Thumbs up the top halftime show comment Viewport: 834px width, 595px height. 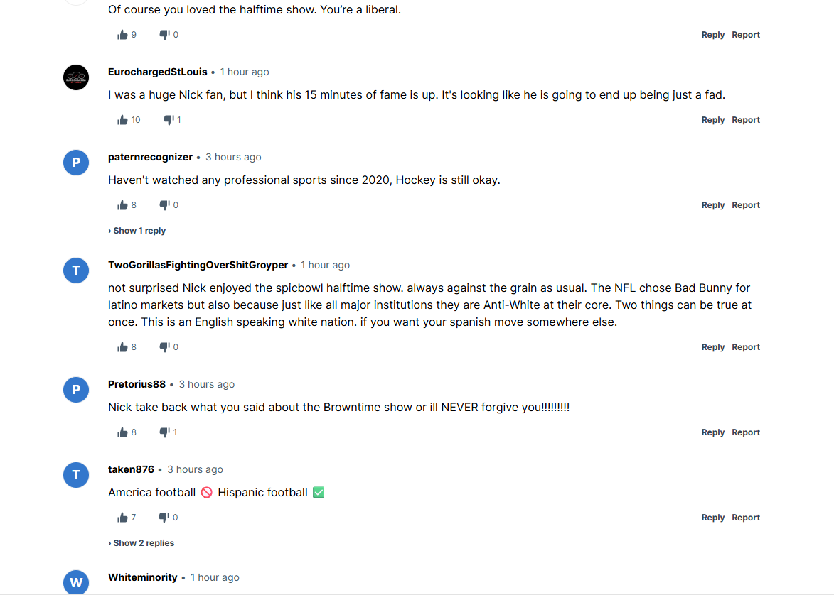pos(122,35)
